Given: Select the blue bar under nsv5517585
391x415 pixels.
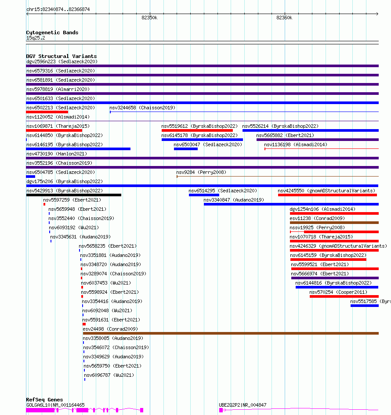Looking at the screenshot, I should (365, 306).
